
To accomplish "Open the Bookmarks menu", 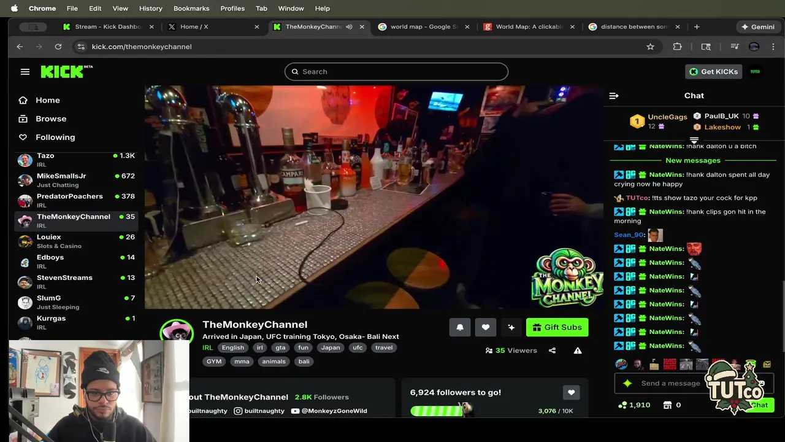I will (x=191, y=9).
